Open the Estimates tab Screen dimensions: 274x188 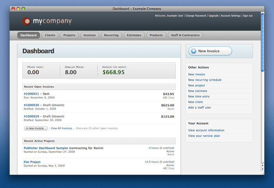pos(134,35)
